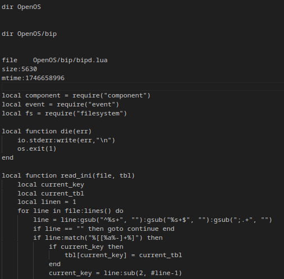Click the os.exit(1) line
This screenshot has width=284, height=279.
tap(37, 149)
